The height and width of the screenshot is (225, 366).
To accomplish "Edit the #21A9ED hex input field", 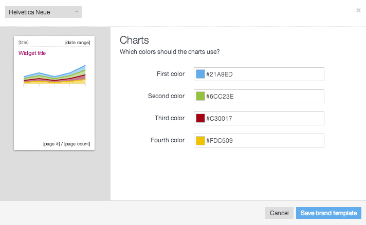I will coord(259,74).
